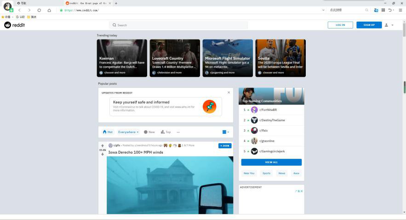Upvote the Iowa Derecho post
Screen dimensions: 406x220
click(103, 145)
